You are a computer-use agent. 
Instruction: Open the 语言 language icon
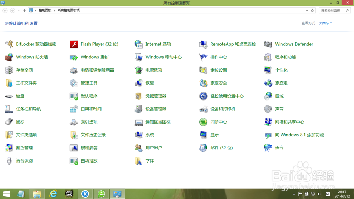click(268, 148)
